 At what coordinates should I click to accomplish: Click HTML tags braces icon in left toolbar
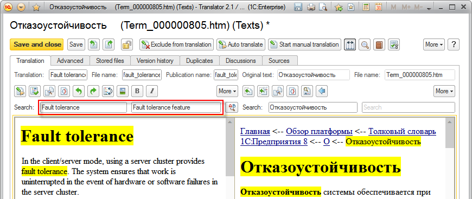64,91
